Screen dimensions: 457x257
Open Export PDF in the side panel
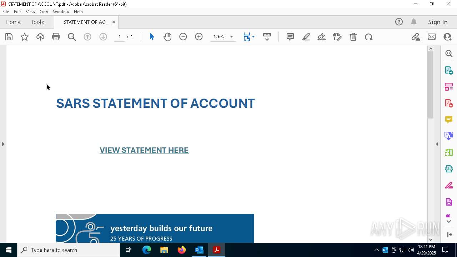click(x=449, y=70)
